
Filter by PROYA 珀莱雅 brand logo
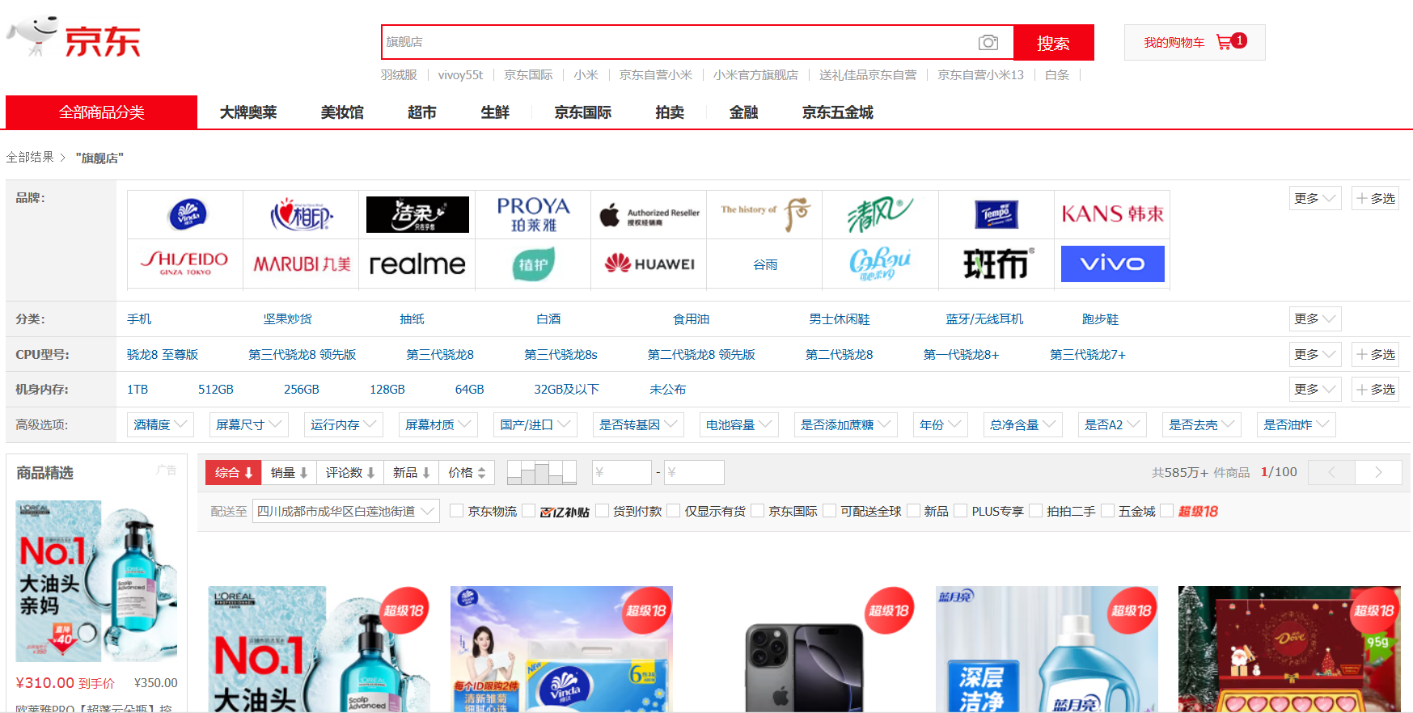coord(533,215)
